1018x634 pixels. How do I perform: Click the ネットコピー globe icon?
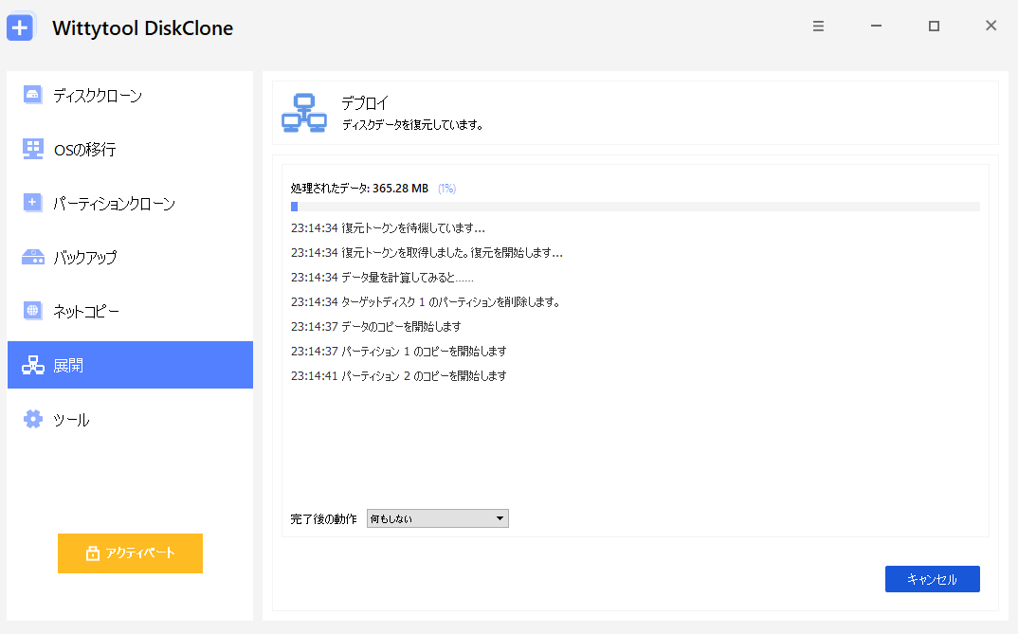click(32, 310)
